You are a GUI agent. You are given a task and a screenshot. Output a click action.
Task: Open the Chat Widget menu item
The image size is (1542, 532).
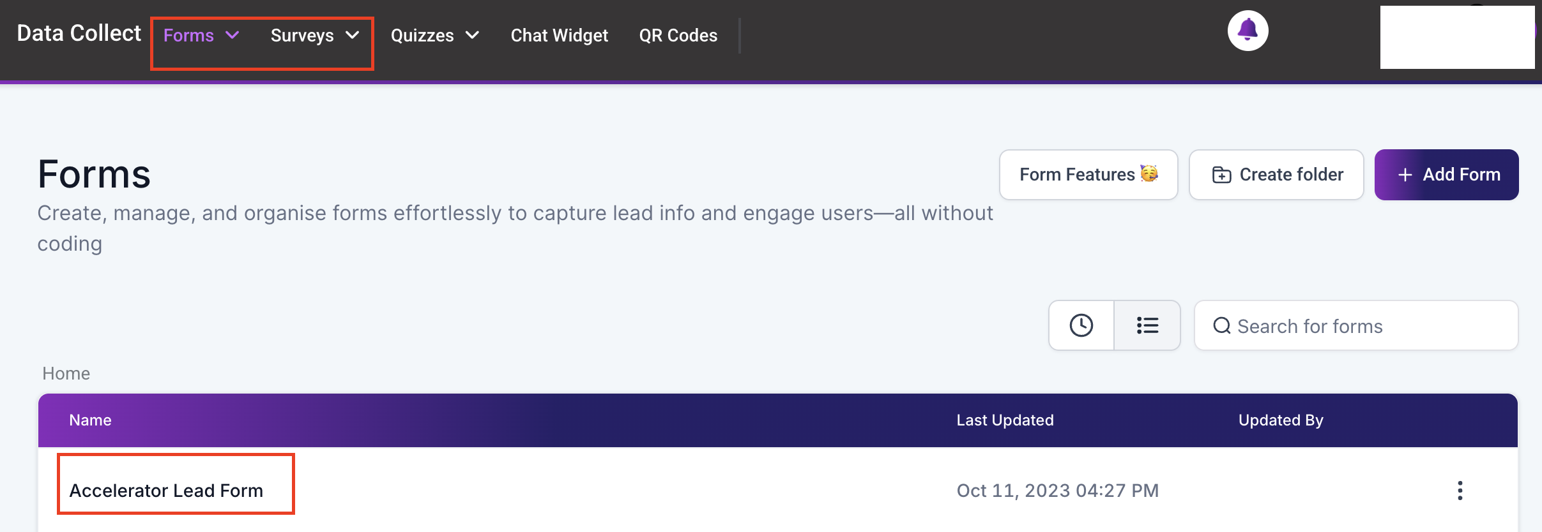pyautogui.click(x=560, y=35)
